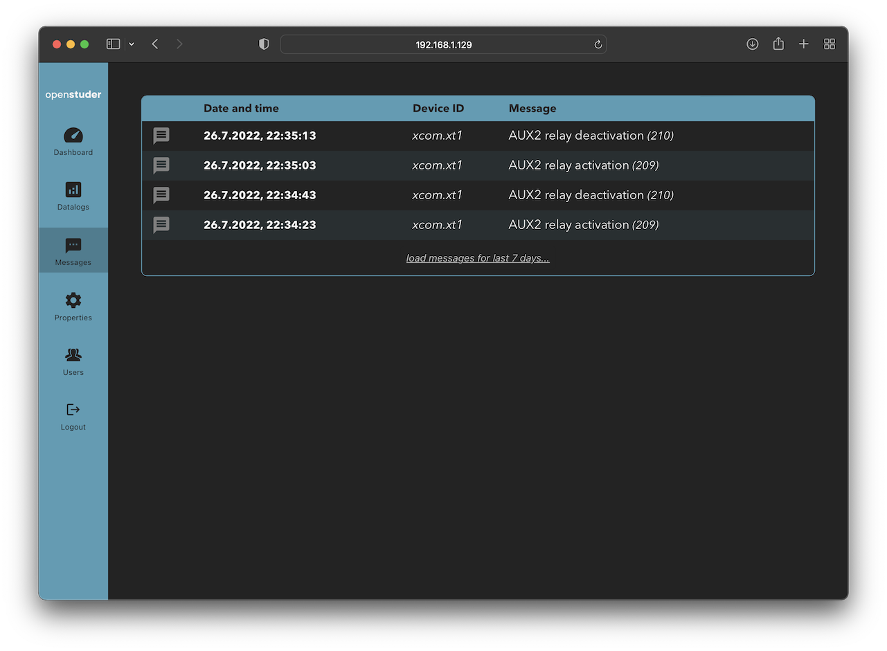Expand the sidebar dropdown chevron
887x651 pixels.
point(132,44)
